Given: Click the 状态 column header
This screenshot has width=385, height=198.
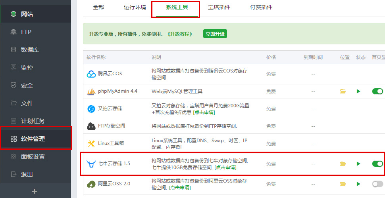Looking at the screenshot, I should 361,57.
